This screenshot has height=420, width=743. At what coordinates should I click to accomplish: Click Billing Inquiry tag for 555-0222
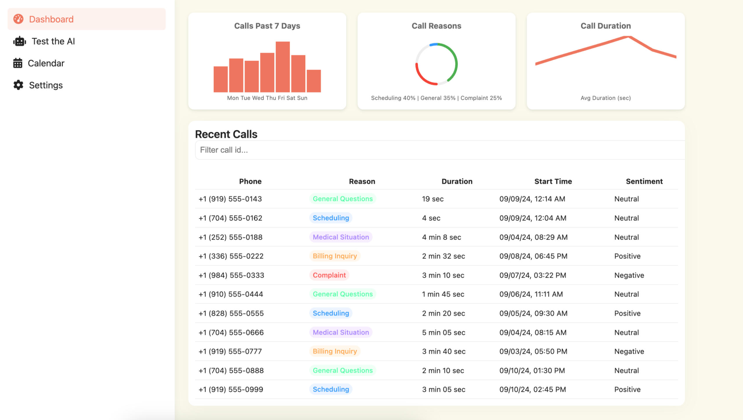335,256
